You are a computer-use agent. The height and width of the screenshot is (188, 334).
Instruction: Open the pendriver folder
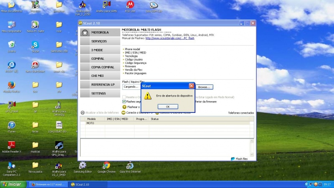tap(59, 7)
